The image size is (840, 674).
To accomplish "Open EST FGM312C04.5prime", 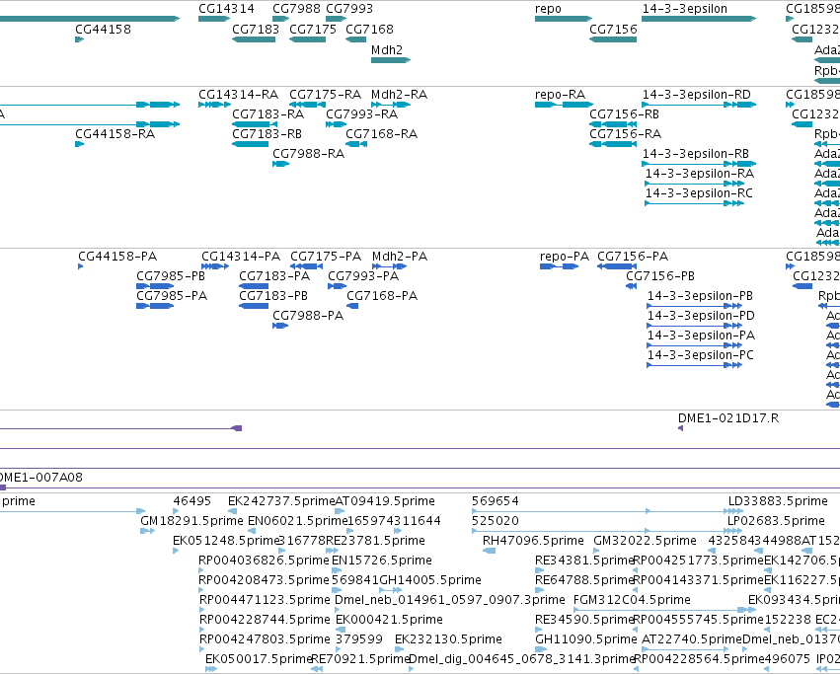I will tap(632, 600).
